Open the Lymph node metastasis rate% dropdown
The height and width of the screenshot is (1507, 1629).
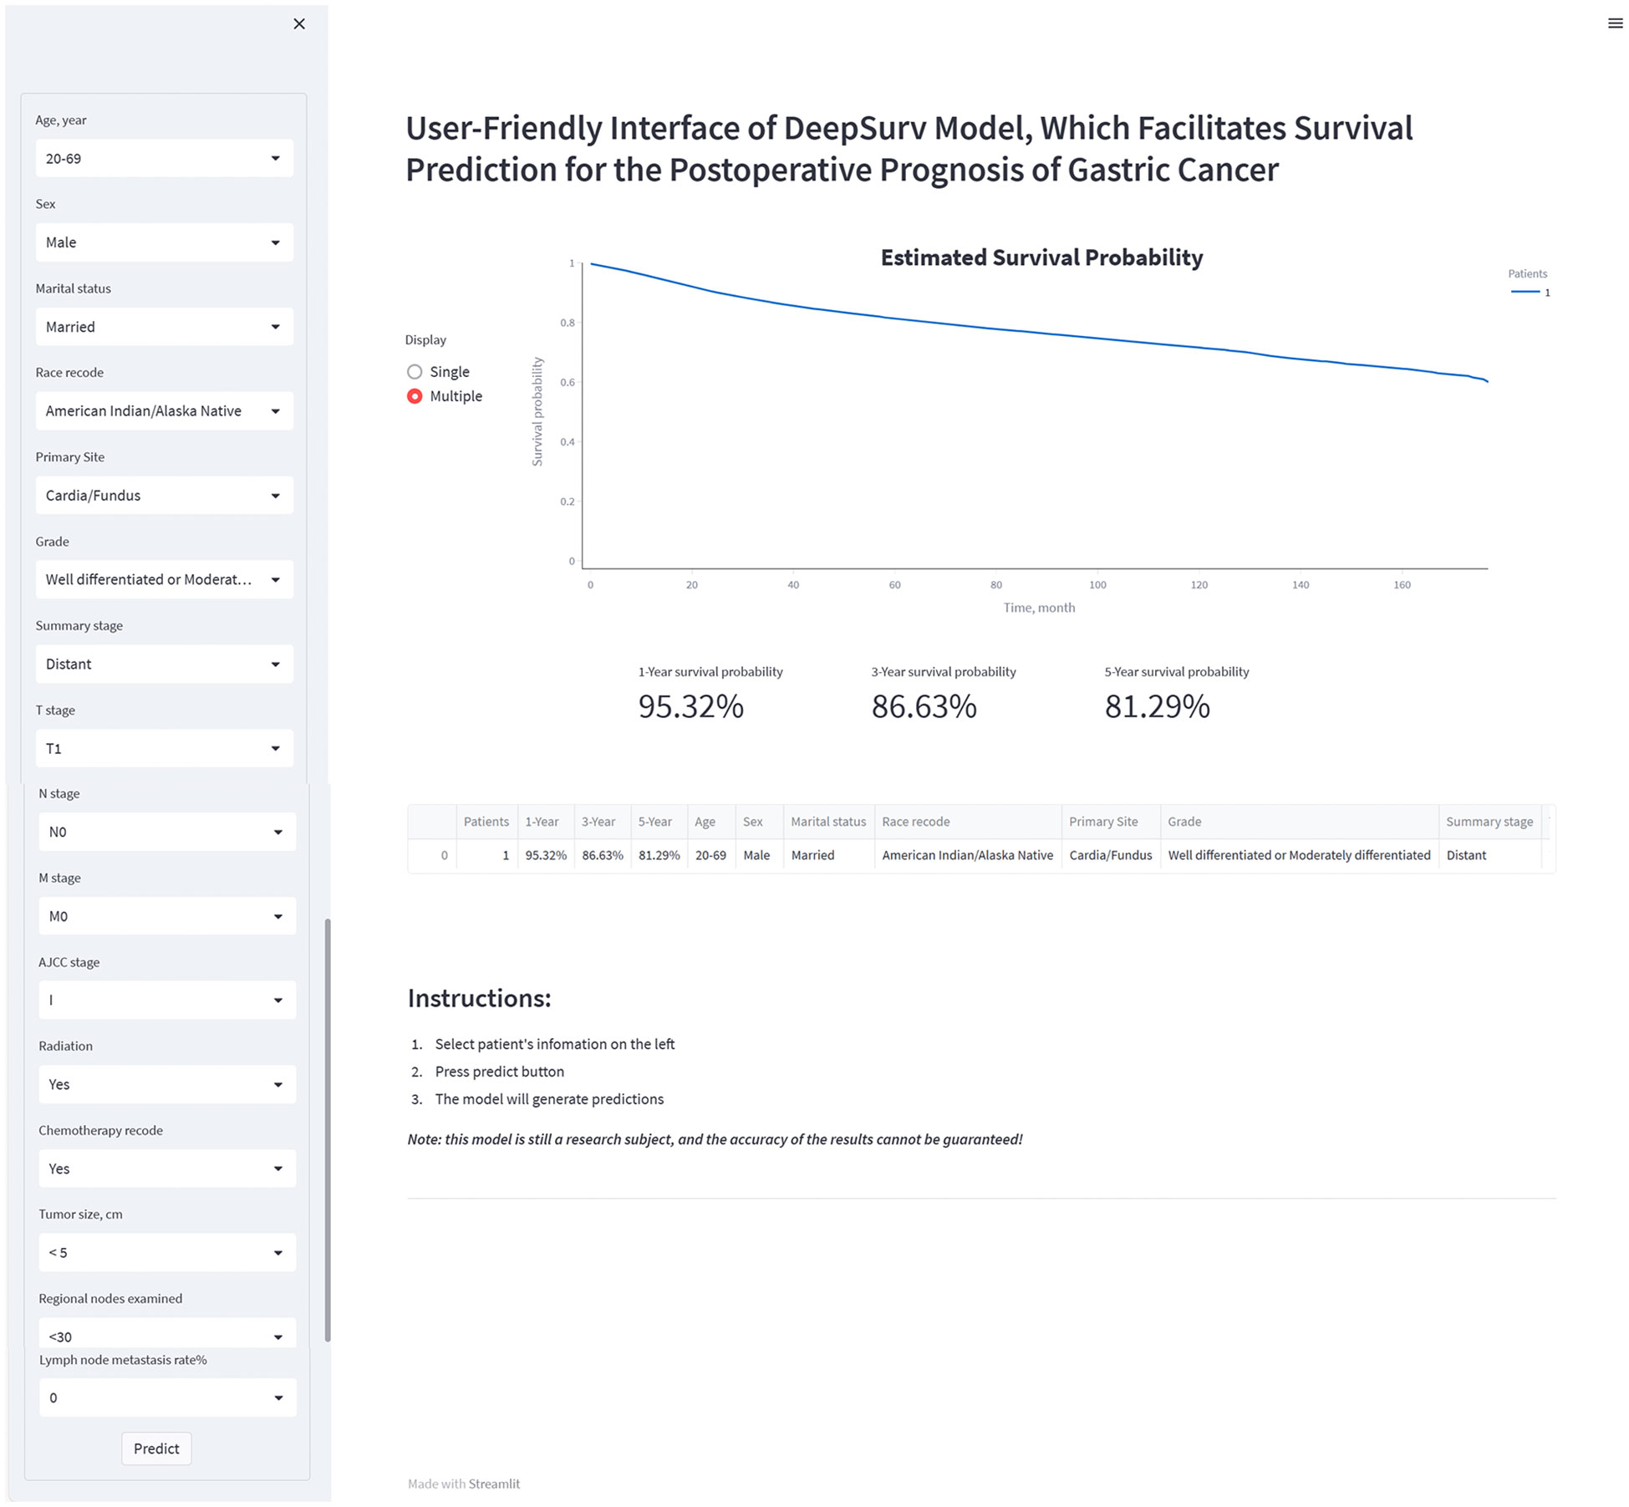pyautogui.click(x=168, y=1398)
